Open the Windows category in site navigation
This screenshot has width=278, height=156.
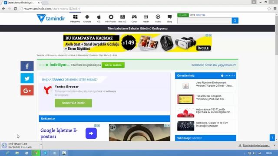pos(75,18)
